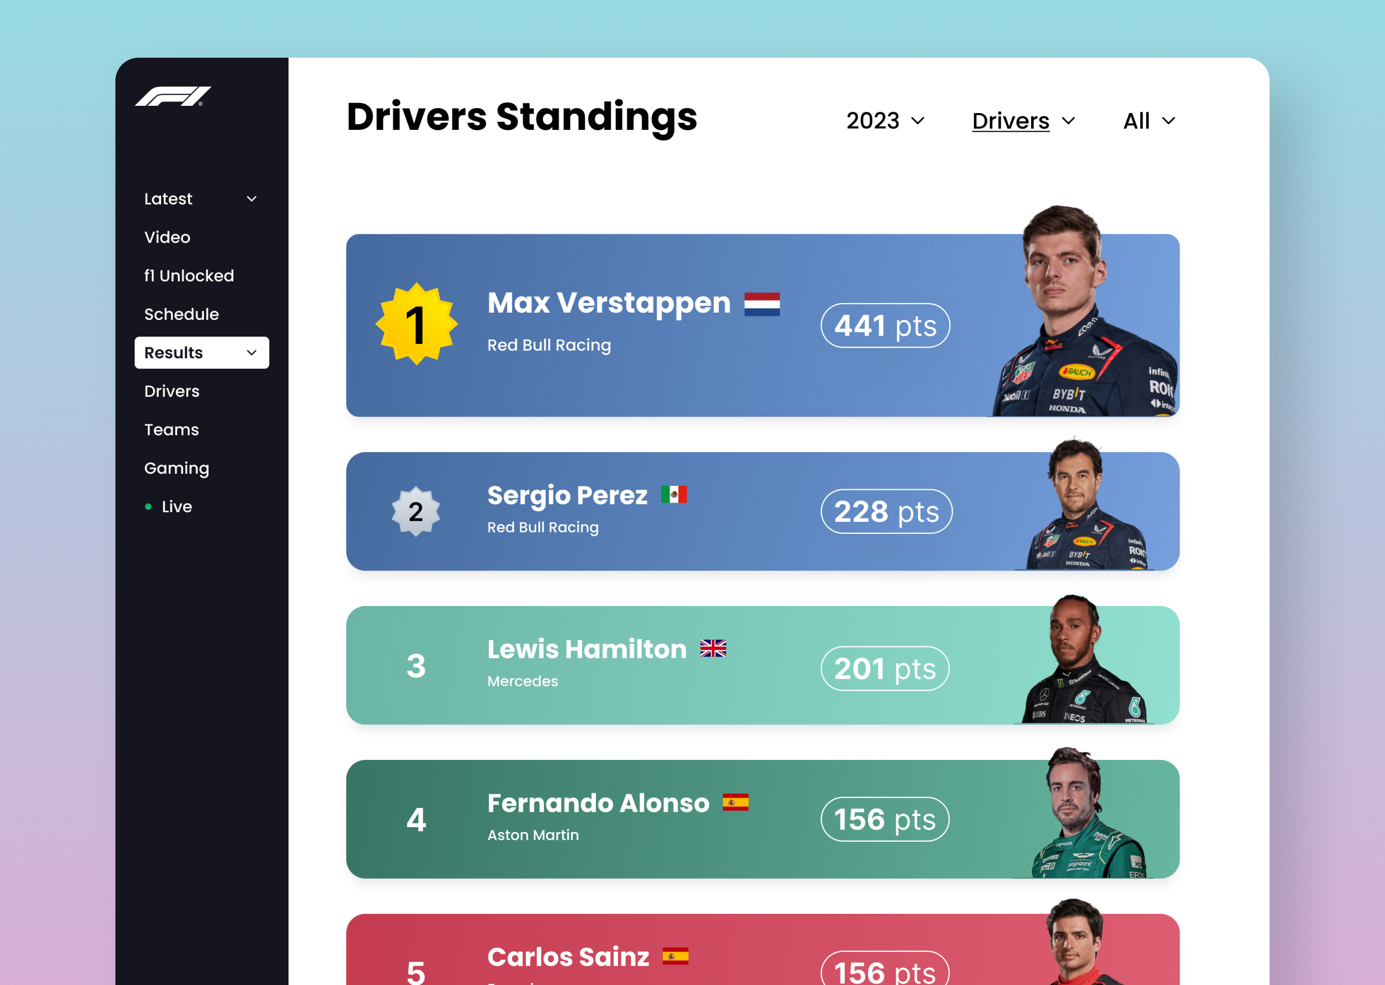
Task: Click Max Verstappen's 441 pts badge
Action: tap(885, 326)
